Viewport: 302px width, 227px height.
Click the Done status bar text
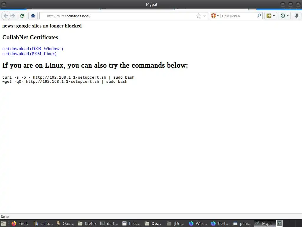point(5,217)
